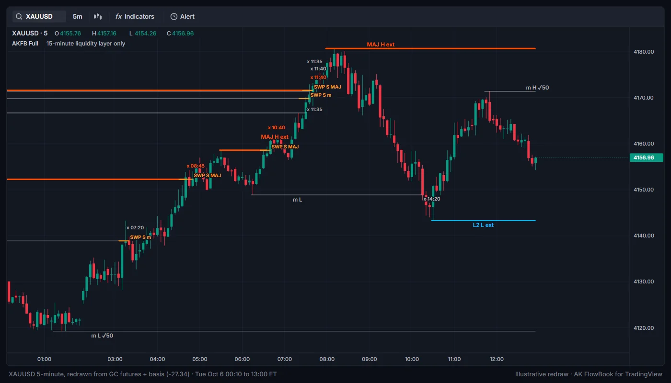
Task: Open the candlestick chart type selector
Action: point(98,16)
